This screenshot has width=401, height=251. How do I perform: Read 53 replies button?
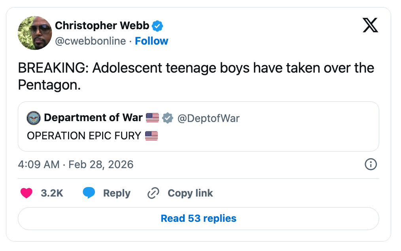click(x=199, y=218)
